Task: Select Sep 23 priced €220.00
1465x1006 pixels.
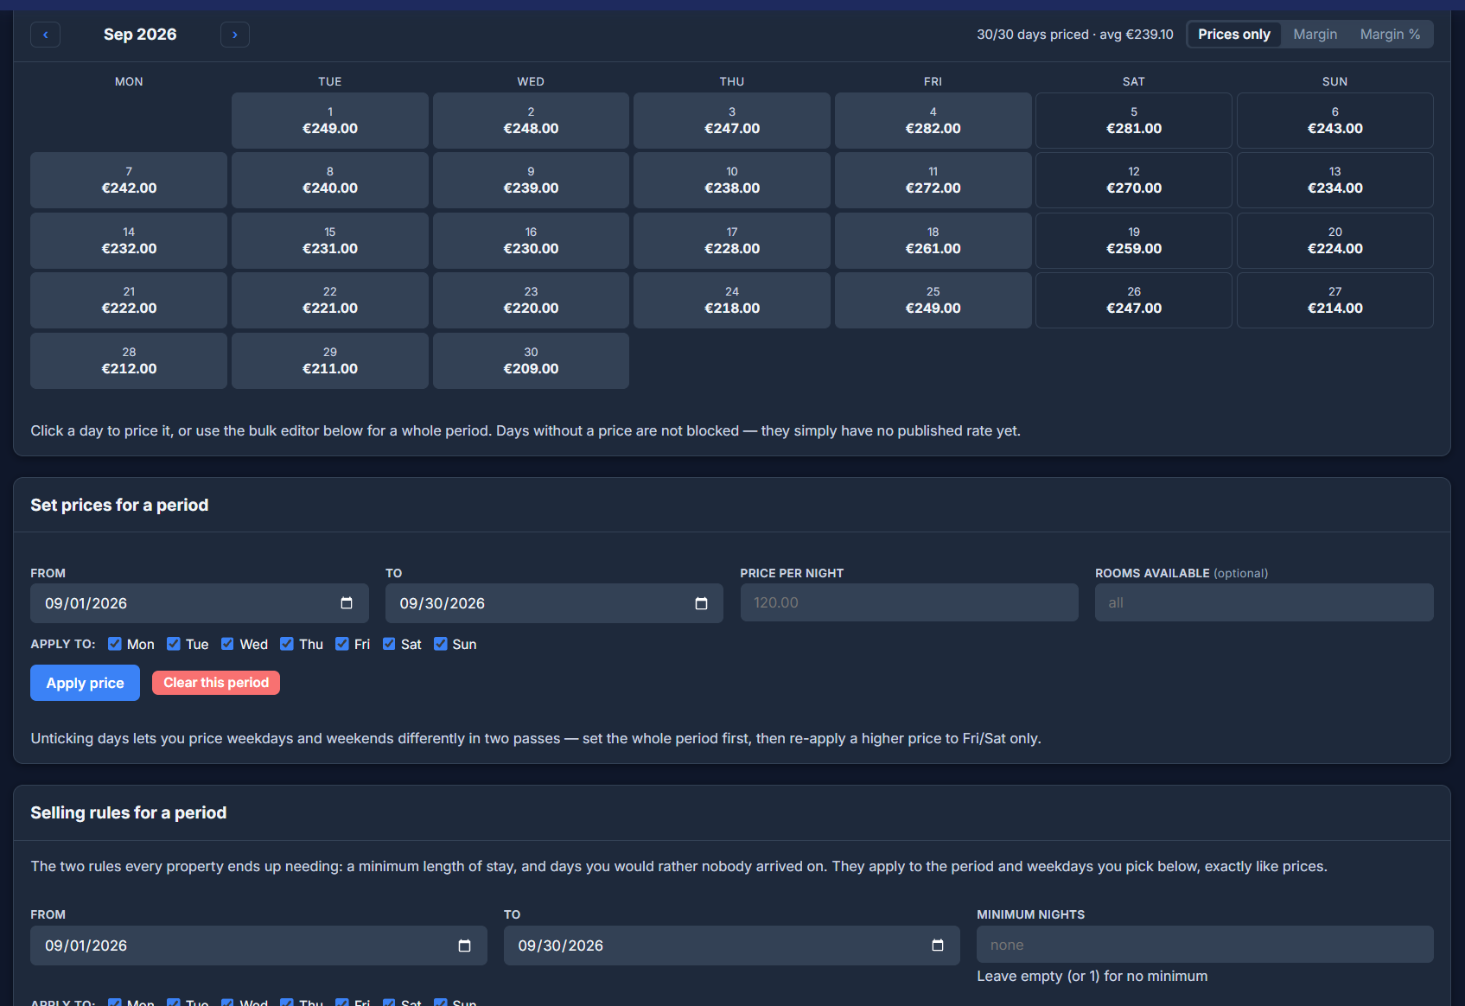Action: [x=531, y=300]
